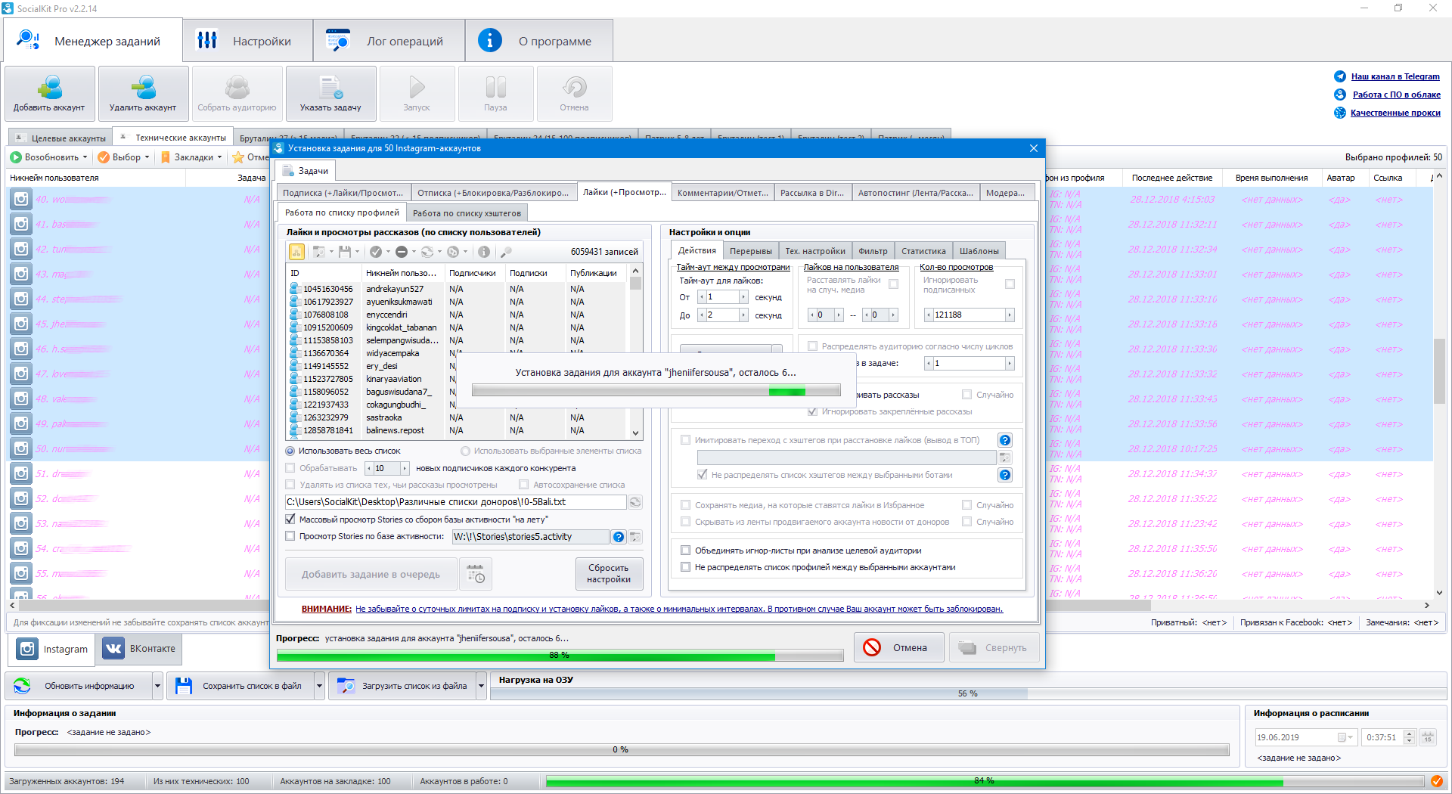This screenshot has width=1452, height=794.
Task: Open the warning link about daily limits
Action: (x=679, y=609)
